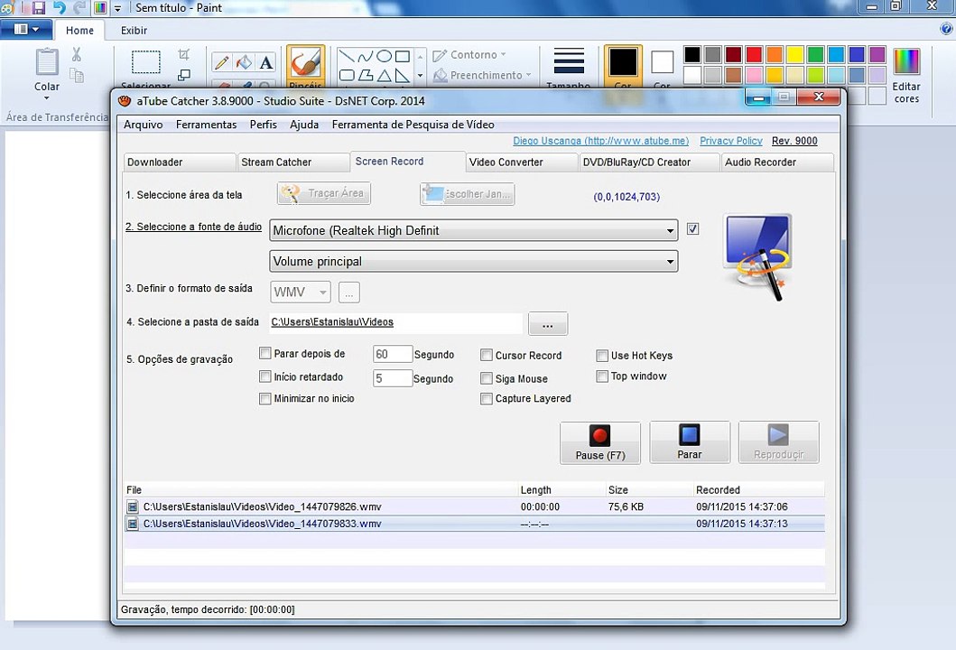The width and height of the screenshot is (956, 650).
Task: Pick the Polygon shape in the gallery
Action: pyautogui.click(x=366, y=75)
